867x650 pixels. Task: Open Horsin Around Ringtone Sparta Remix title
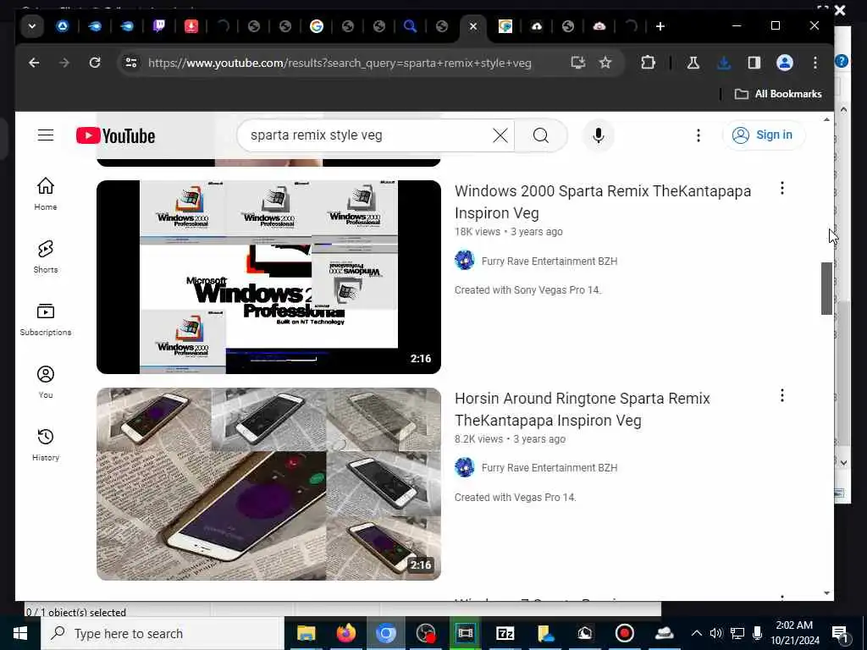click(583, 409)
